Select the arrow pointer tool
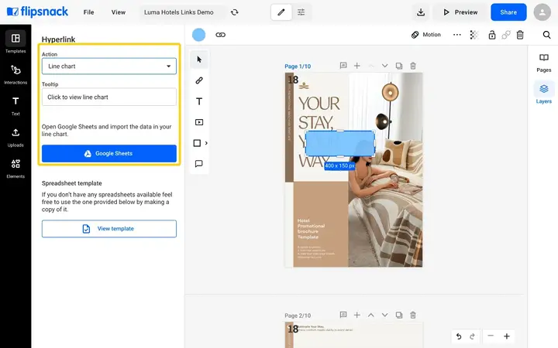Viewport: 558px width, 348px height. pos(199,60)
